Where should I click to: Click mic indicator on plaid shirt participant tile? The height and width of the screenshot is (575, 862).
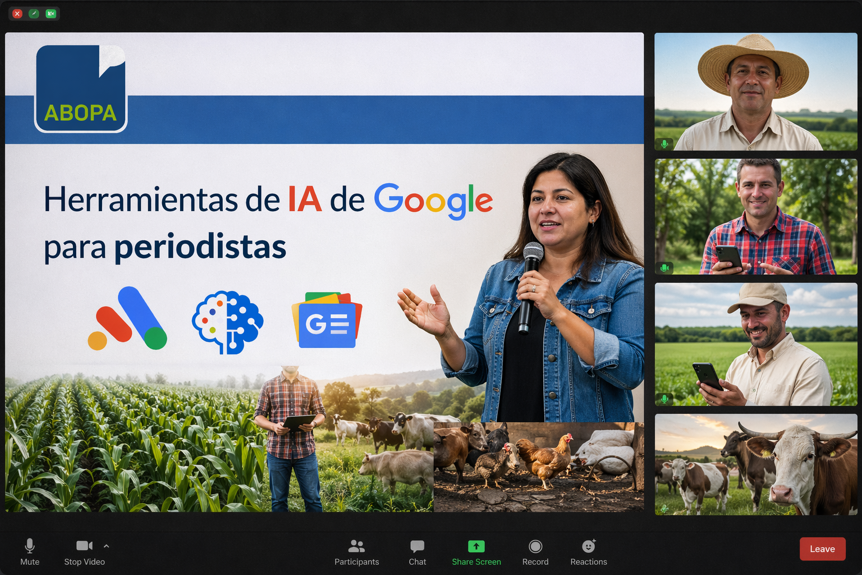tap(664, 268)
